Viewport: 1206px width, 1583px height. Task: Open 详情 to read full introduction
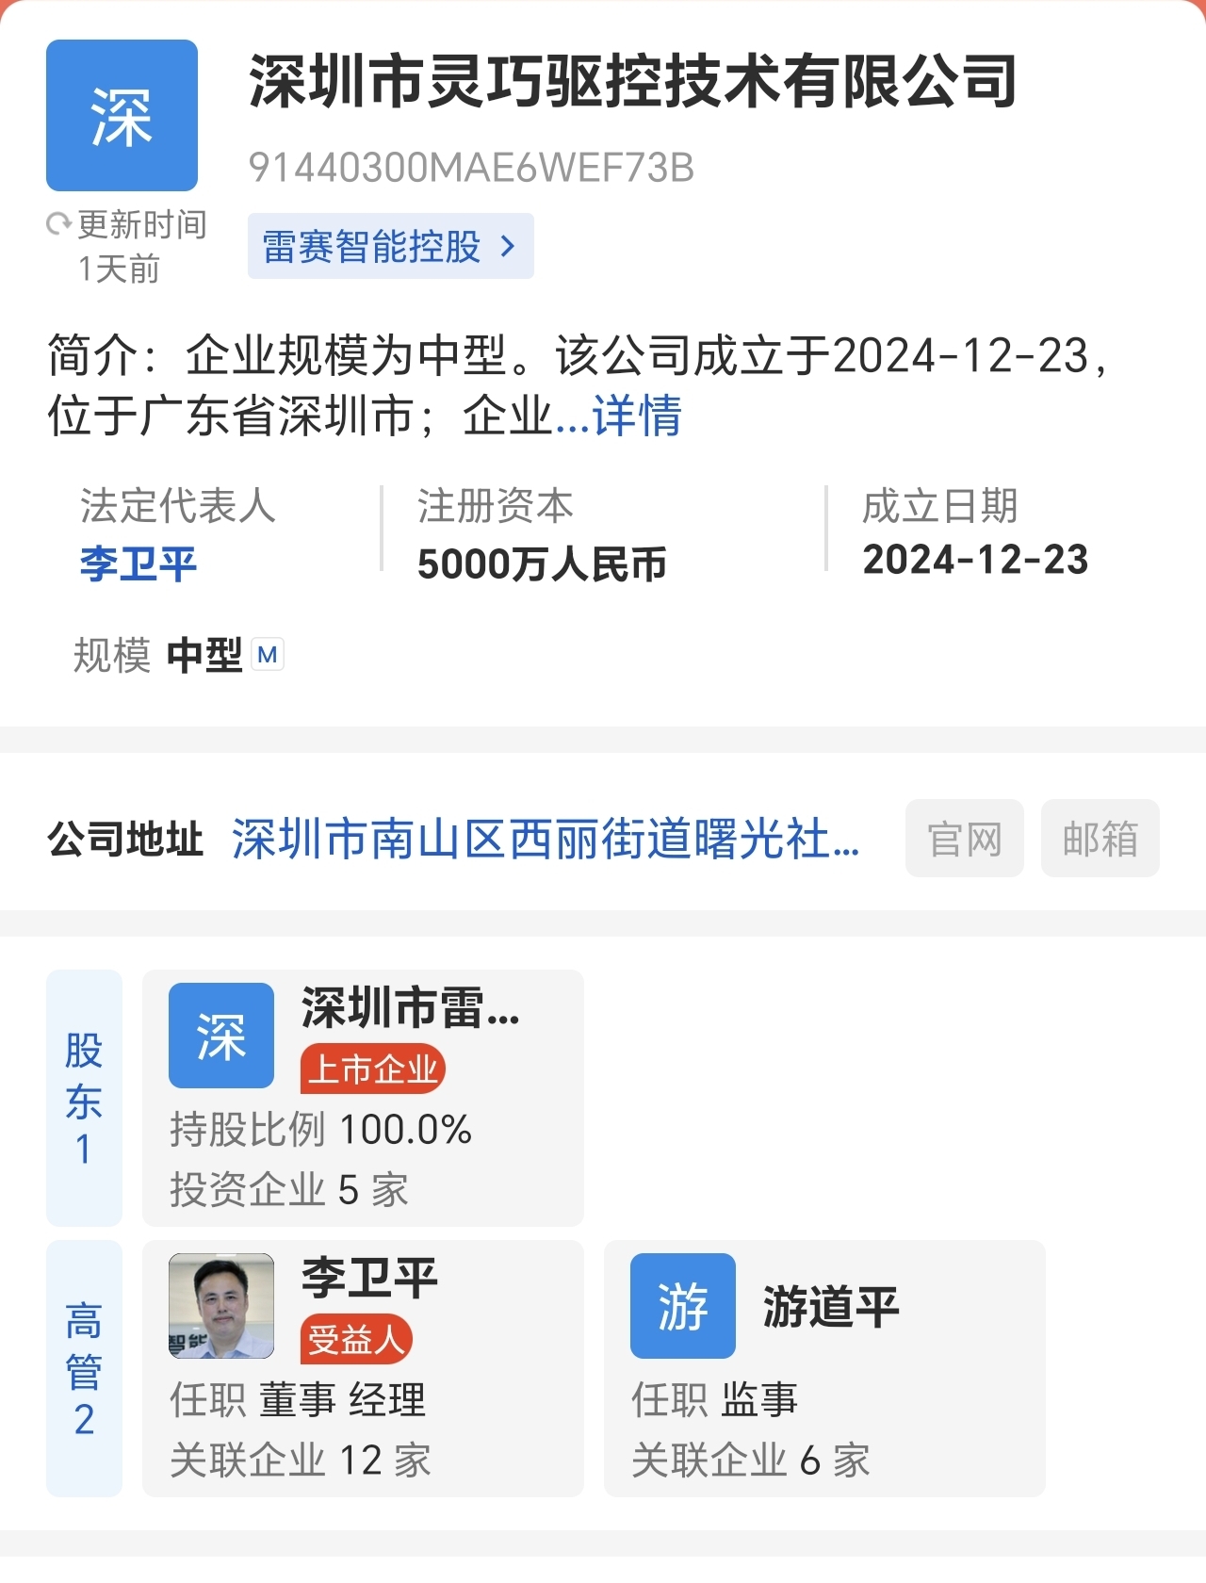point(637,416)
